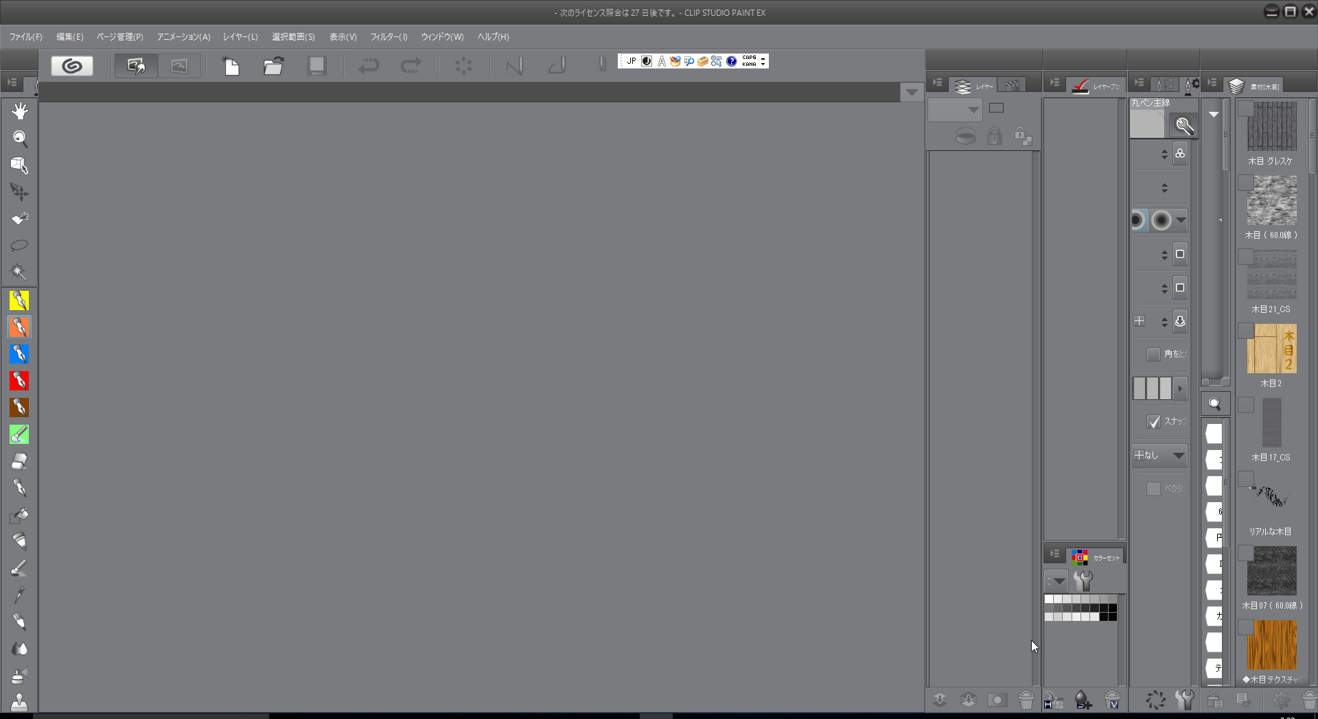Pick the black swatch ending the second color set row
Screen dimensions: 1318x719
coord(1112,608)
